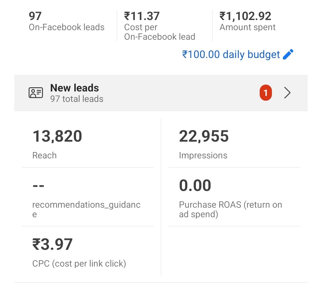Click the On-Facebook leads label at top
Screen dimensions: 322x286
pyautogui.click(x=66, y=27)
